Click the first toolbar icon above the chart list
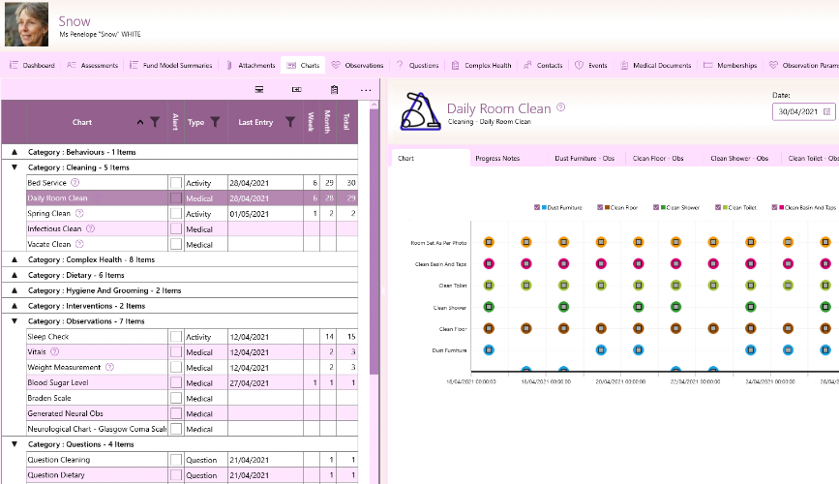The image size is (839, 484). click(x=259, y=89)
